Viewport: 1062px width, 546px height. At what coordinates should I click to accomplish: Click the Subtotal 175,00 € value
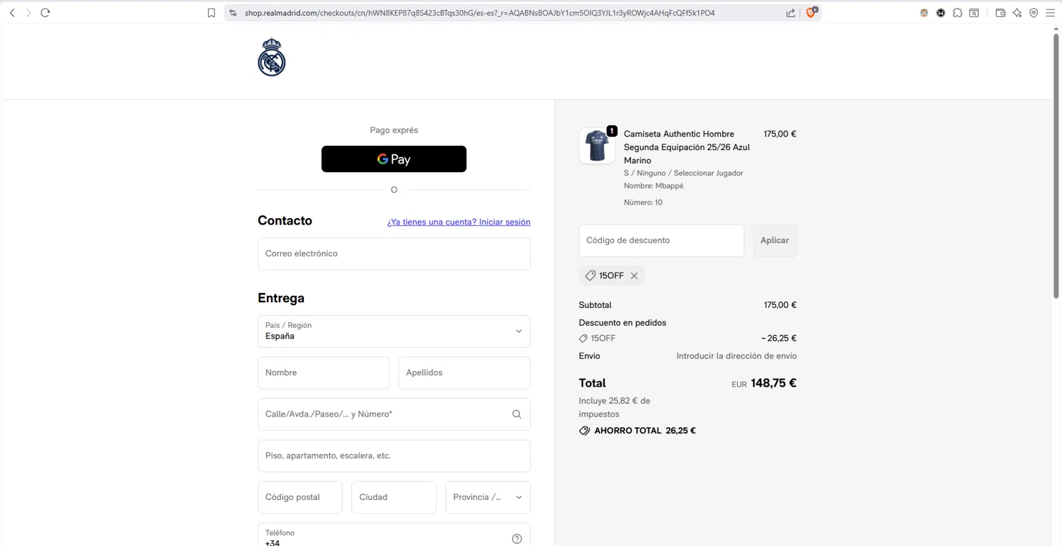[780, 305]
